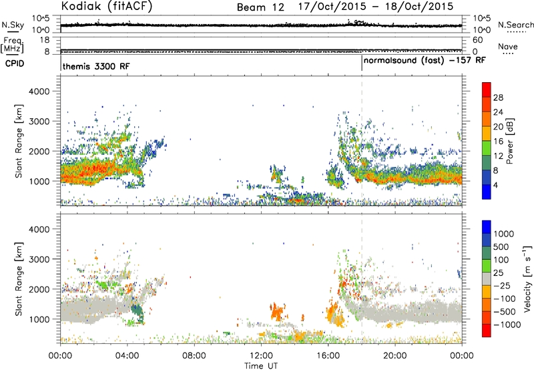The height and width of the screenshot is (370, 534).
Task: Click the '28' label on Power scale
Action: 498,98
